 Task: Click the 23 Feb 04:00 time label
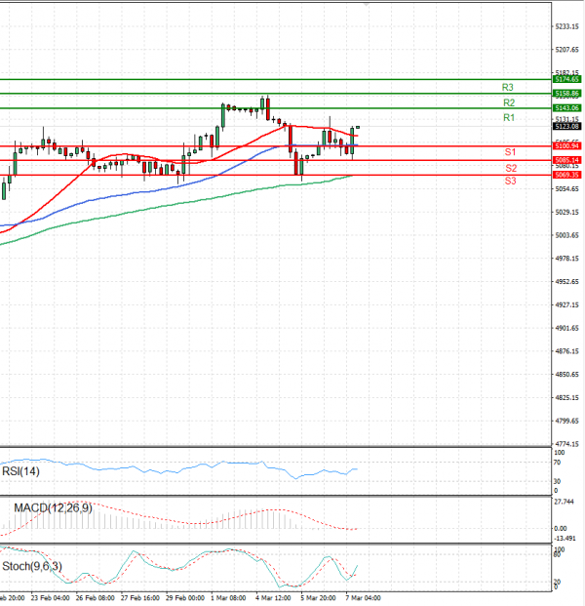(50, 598)
